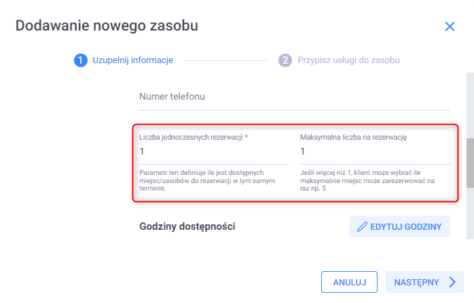Click the Liczba jednoczesnych rezerwacji value field

pos(214,152)
